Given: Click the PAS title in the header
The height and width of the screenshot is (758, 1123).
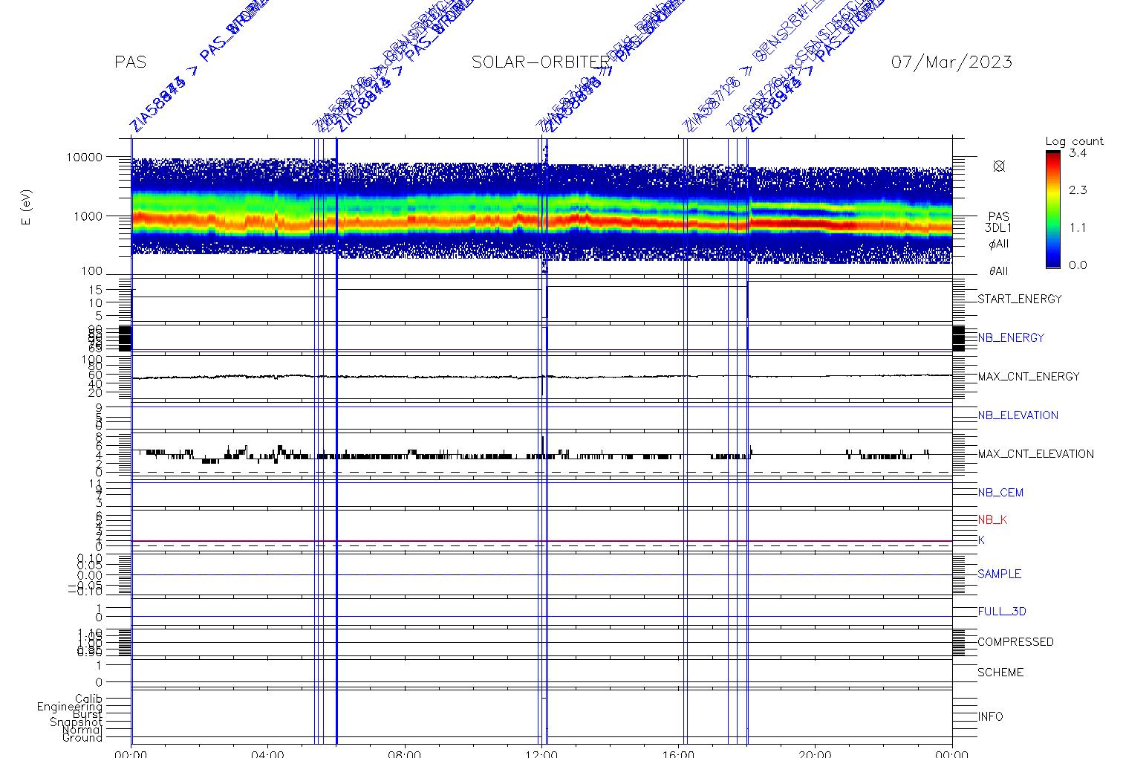Looking at the screenshot, I should coord(131,62).
